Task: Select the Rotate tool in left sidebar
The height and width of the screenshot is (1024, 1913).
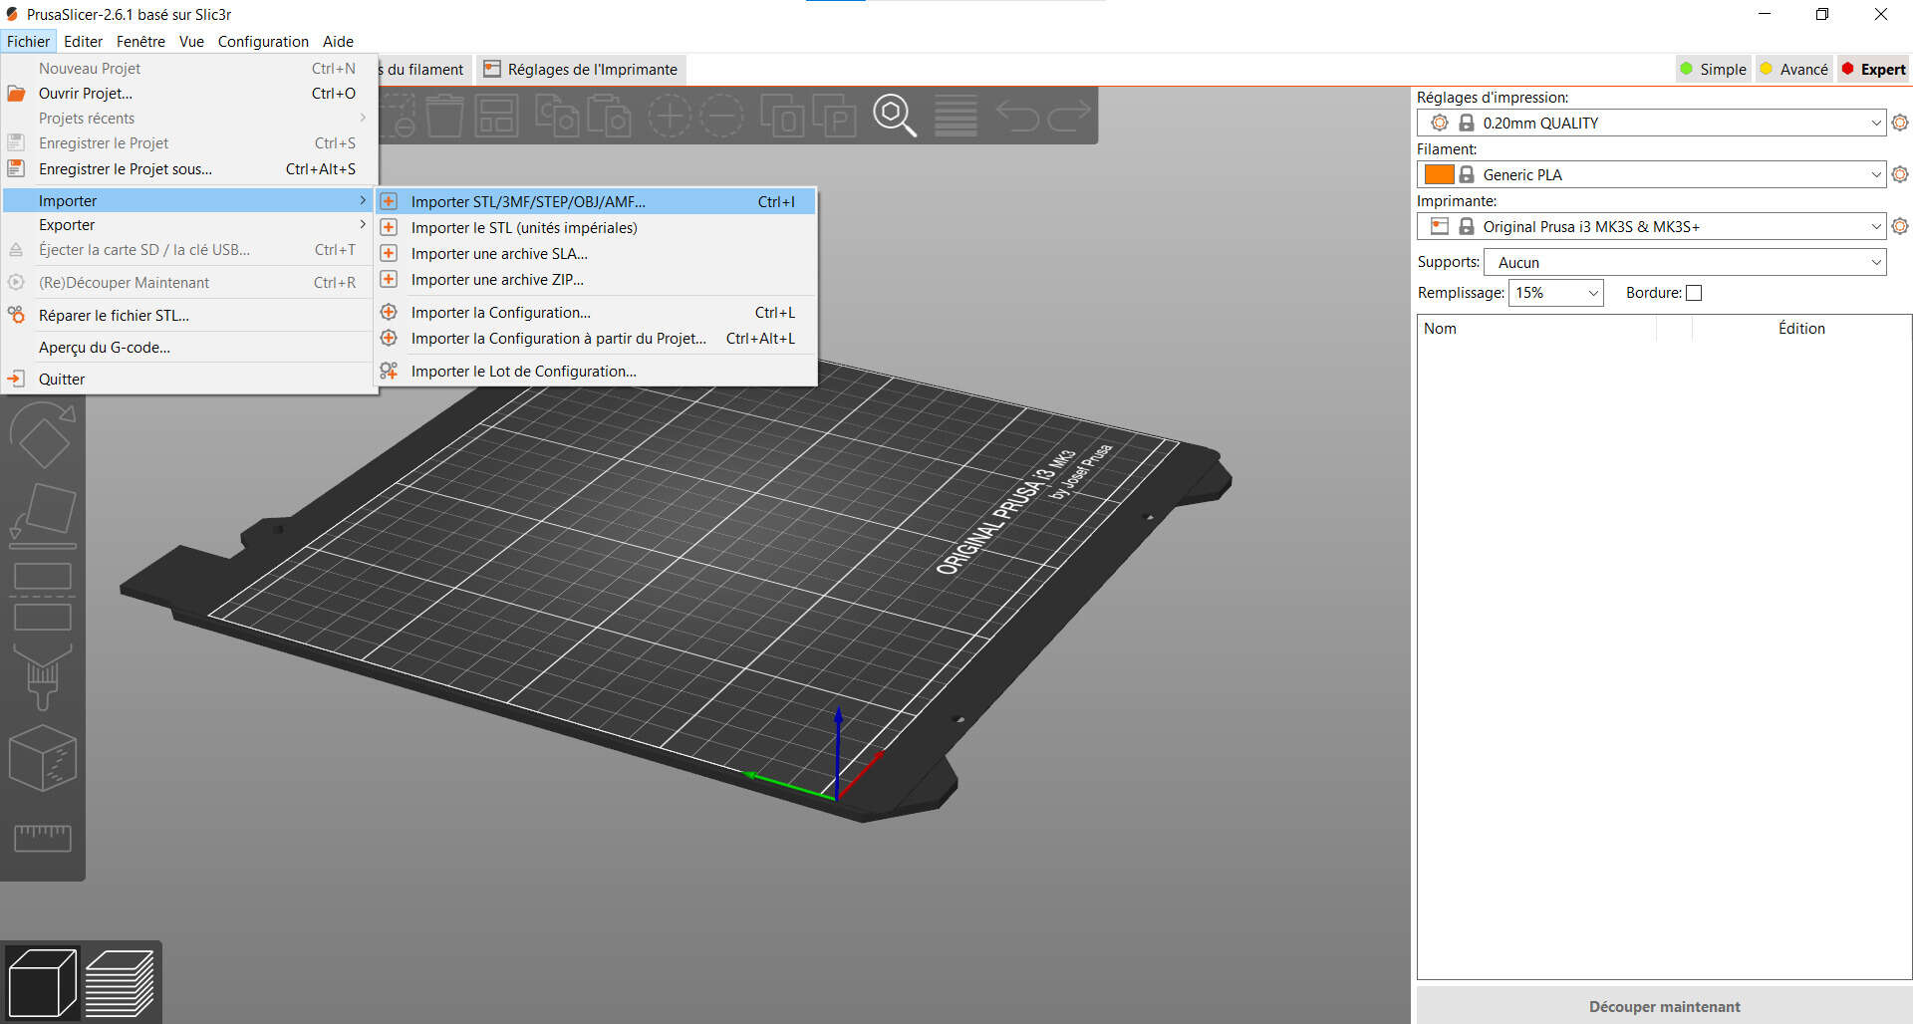Action: [x=42, y=435]
